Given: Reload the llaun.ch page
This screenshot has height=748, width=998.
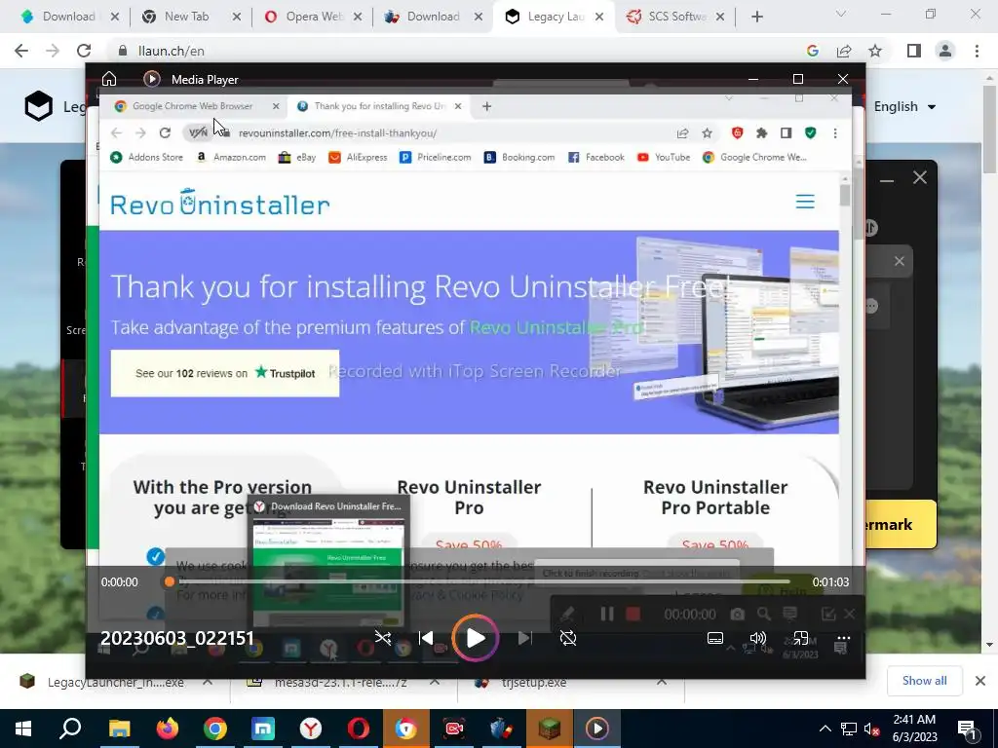Looking at the screenshot, I should coord(84,51).
